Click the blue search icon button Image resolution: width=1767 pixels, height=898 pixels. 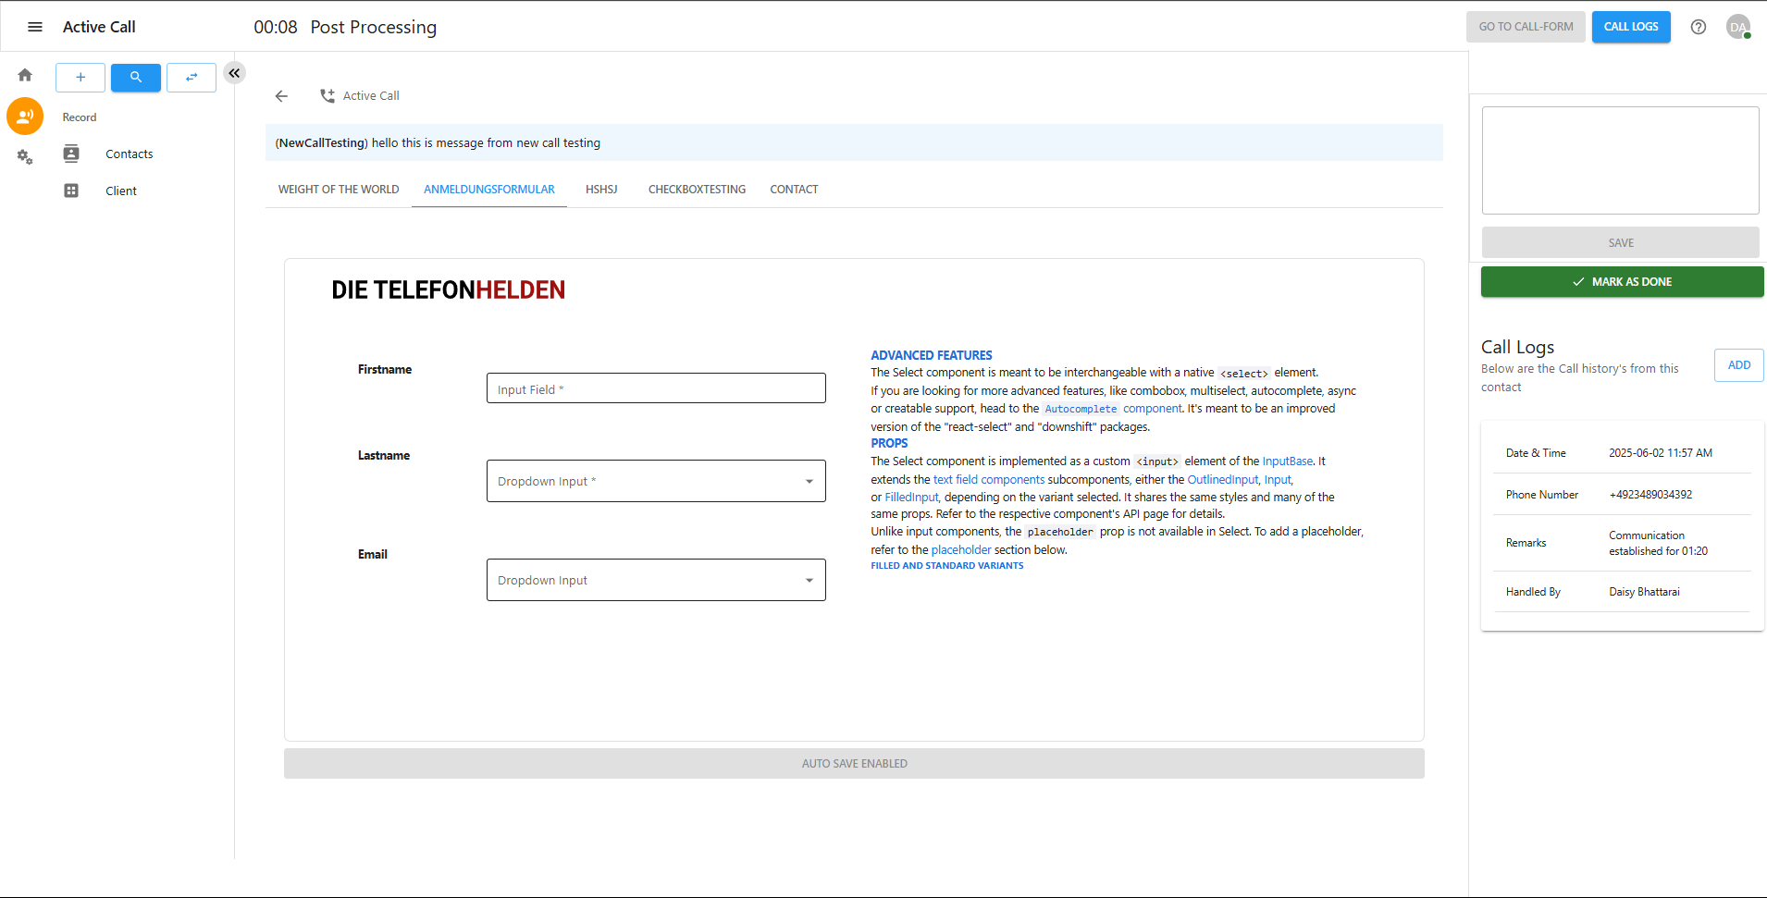pos(136,78)
